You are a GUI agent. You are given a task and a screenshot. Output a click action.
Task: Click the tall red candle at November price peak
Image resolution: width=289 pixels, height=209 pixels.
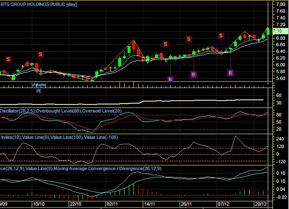[133, 45]
